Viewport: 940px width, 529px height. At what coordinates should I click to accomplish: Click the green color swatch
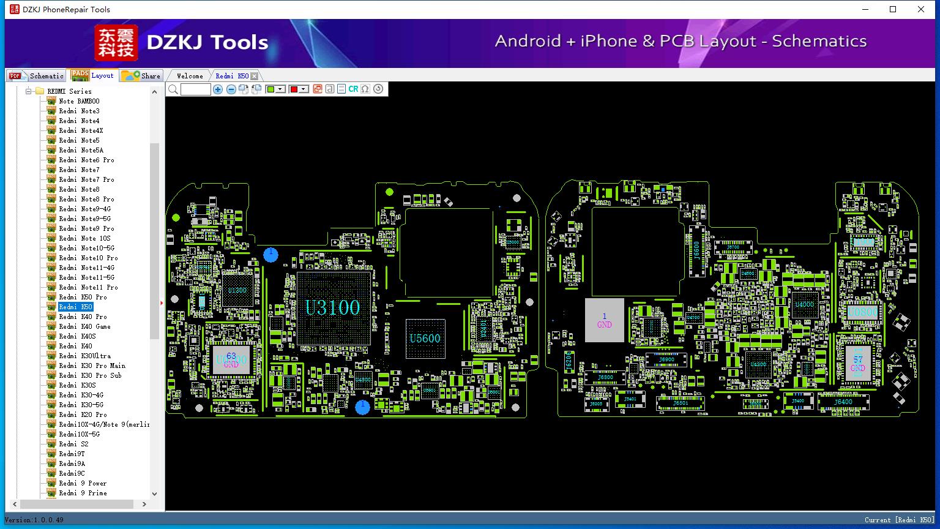click(271, 89)
